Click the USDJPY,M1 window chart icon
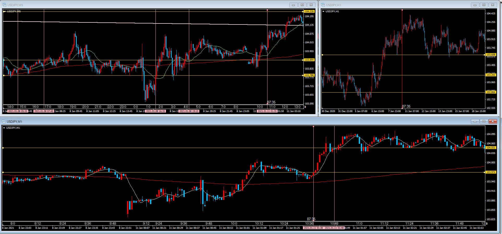The image size is (502, 234). pos(4,121)
